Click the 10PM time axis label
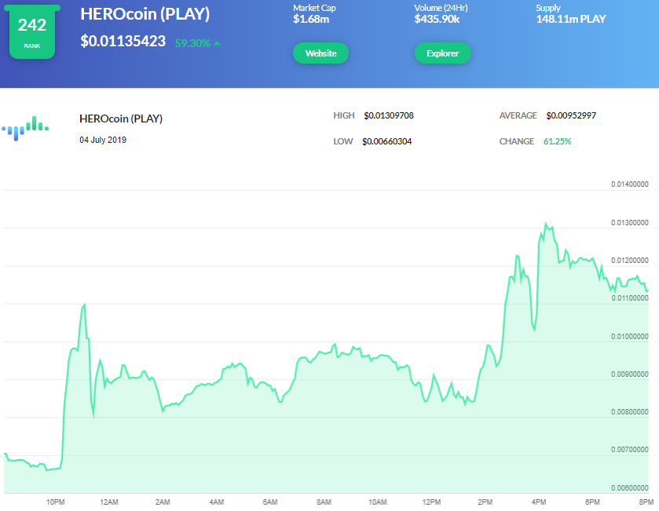 coord(56,502)
